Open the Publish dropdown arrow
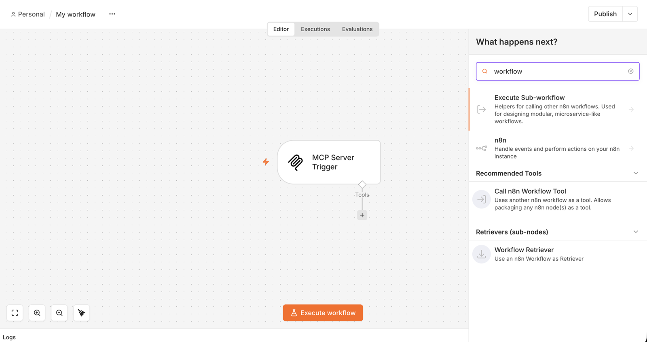 click(x=630, y=14)
